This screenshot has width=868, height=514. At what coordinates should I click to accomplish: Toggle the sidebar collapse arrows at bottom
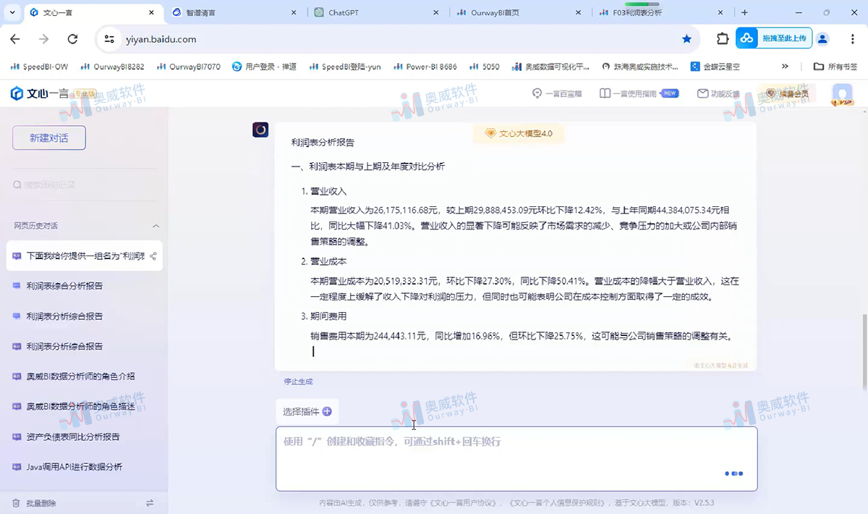tap(150, 501)
